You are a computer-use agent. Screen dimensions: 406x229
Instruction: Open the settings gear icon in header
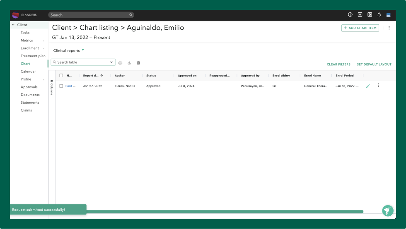pos(370,15)
